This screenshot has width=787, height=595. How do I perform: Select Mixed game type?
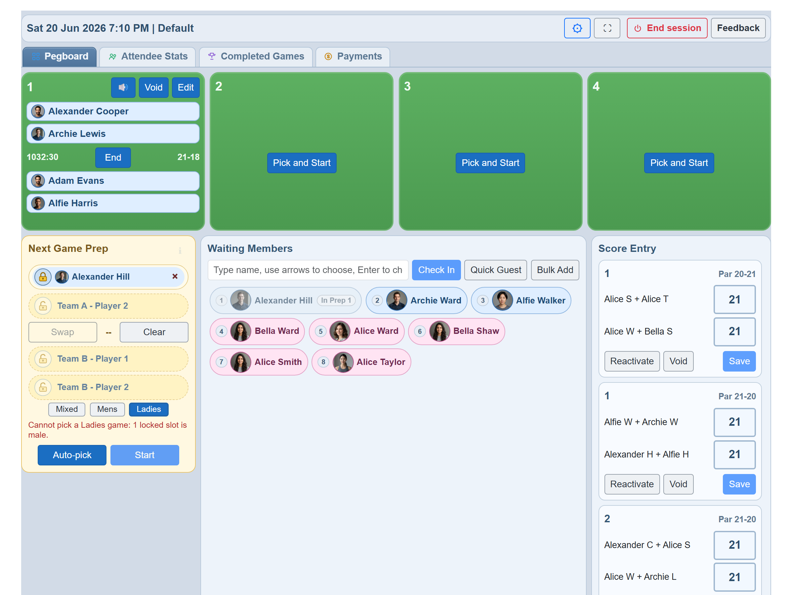66,409
